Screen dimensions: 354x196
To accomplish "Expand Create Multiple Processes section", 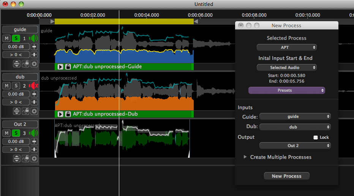I will click(245, 157).
